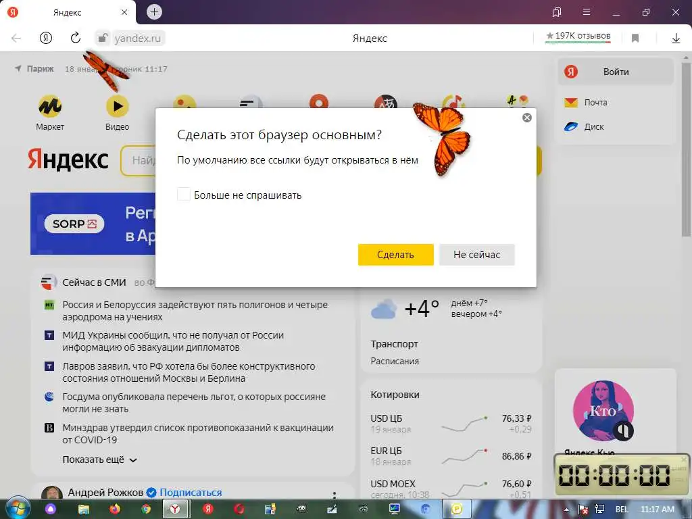Click the Яндекс Кью Mona Lisa thumbnail
692x519 pixels.
tap(603, 411)
